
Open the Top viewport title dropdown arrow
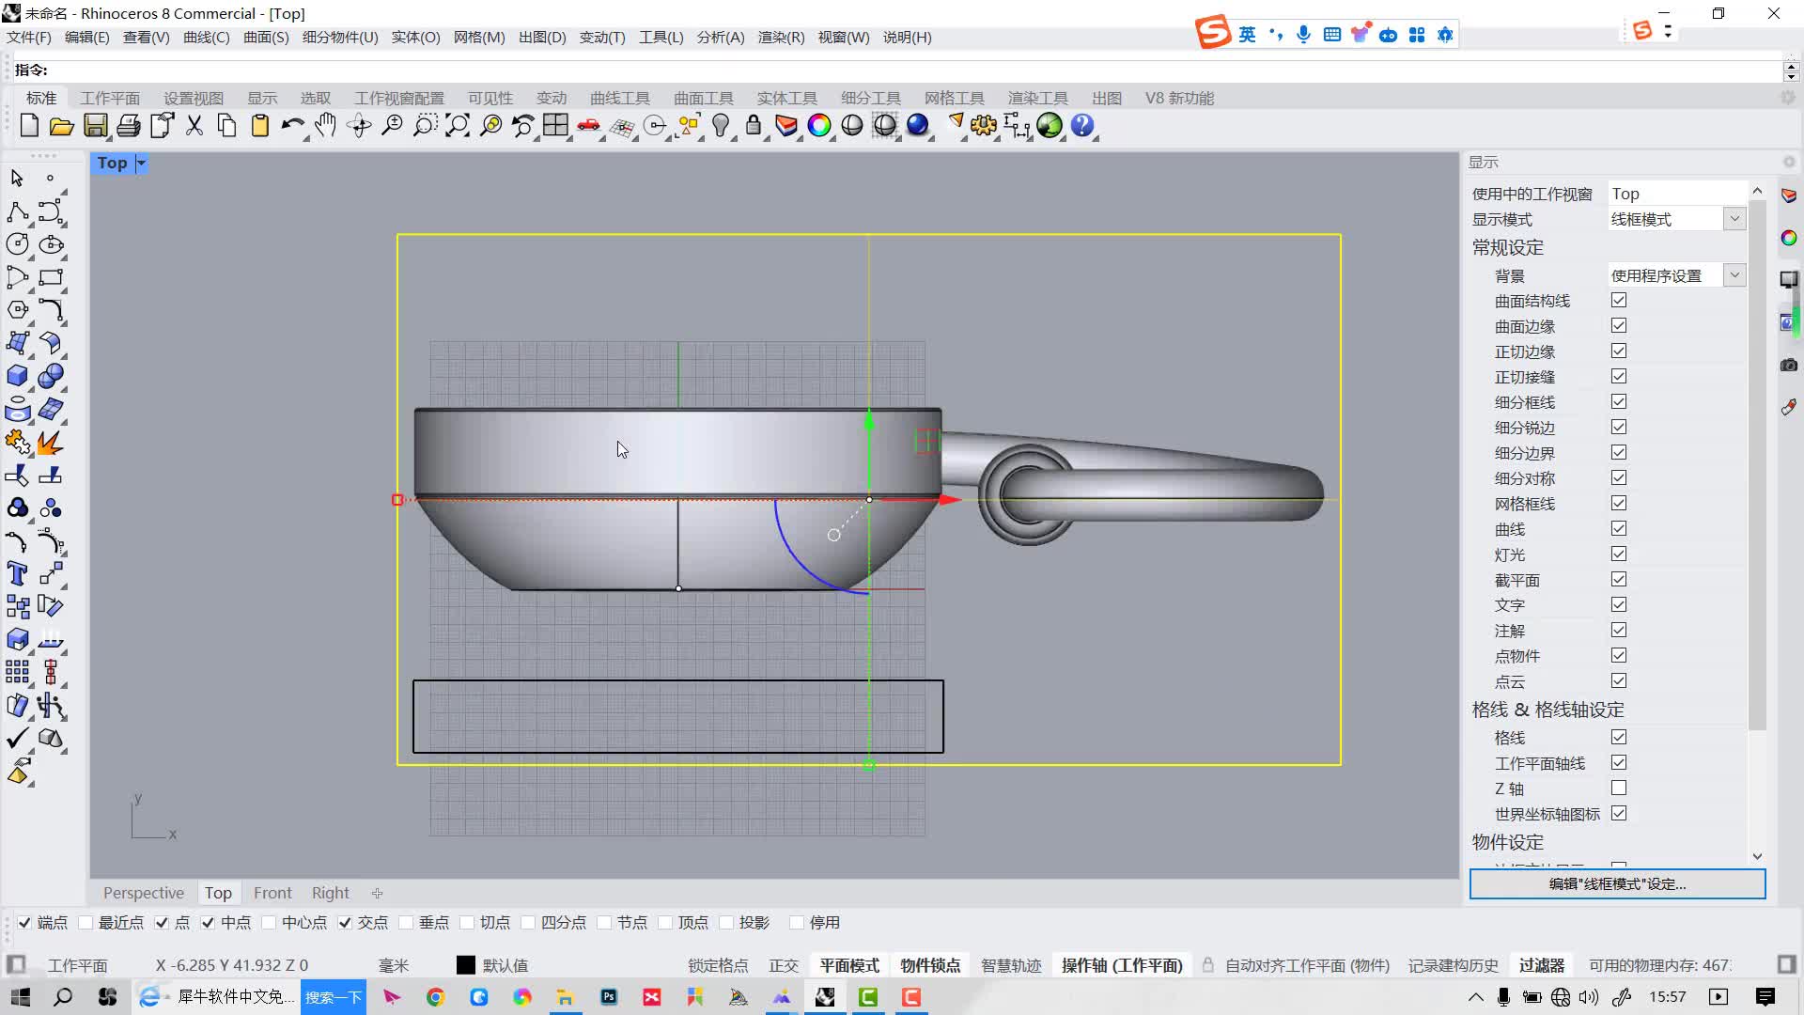(141, 164)
